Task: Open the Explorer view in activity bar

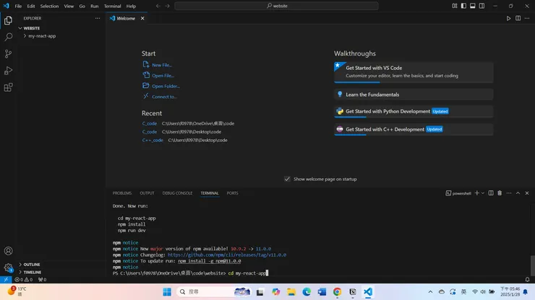Action: (x=8, y=20)
